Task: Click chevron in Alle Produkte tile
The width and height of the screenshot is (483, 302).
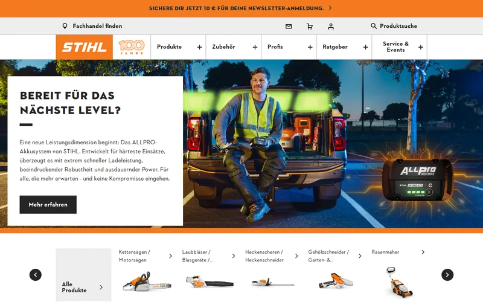Action: tap(101, 288)
